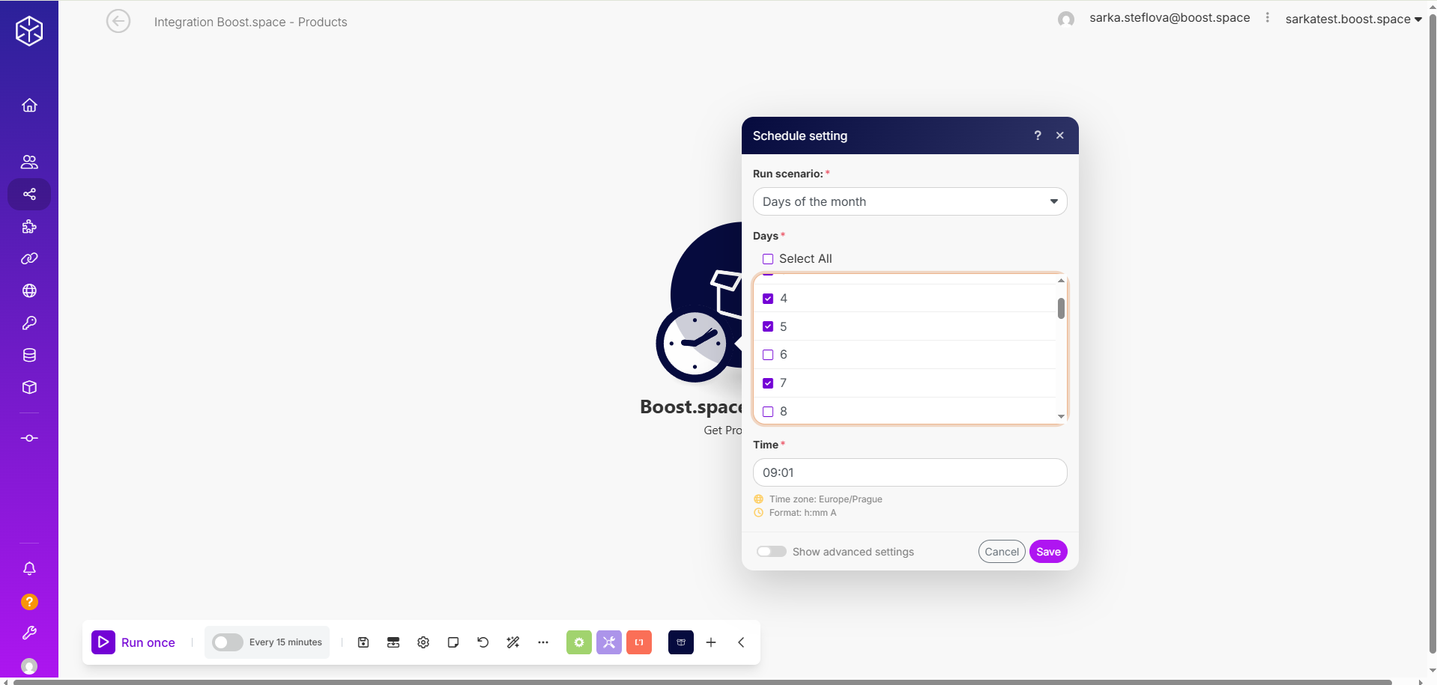Click the undo arrow icon in toolbar
Image resolution: width=1437 pixels, height=685 pixels.
pos(483,642)
